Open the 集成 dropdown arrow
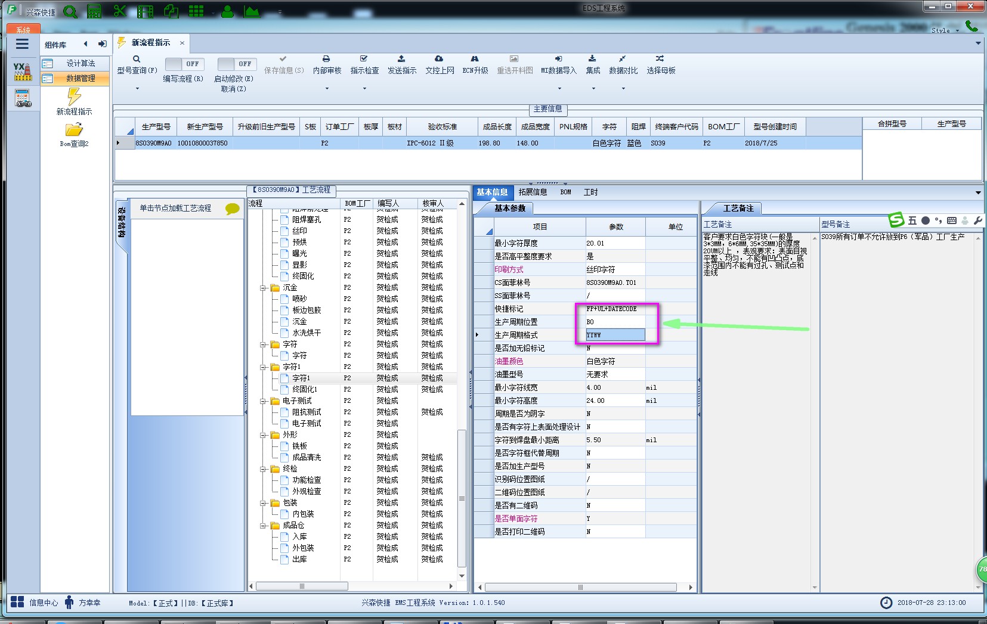 pos(593,89)
